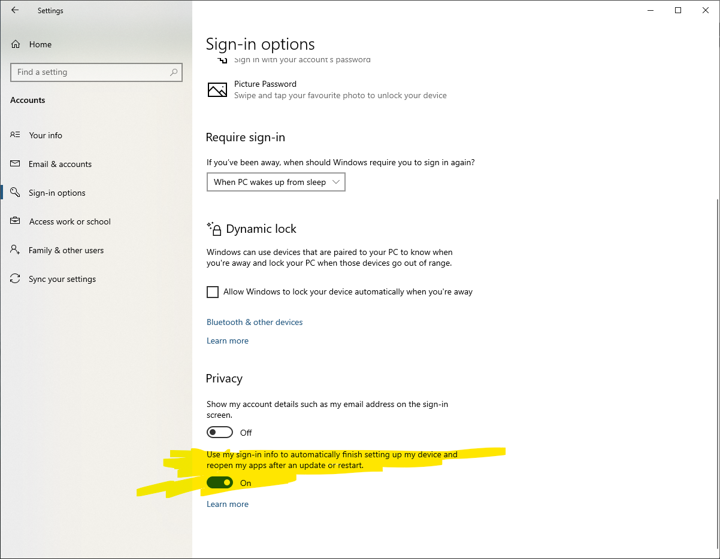Screen dimensions: 720x559
Task: Click the Sign-in options key icon
Action: pyautogui.click(x=16, y=193)
